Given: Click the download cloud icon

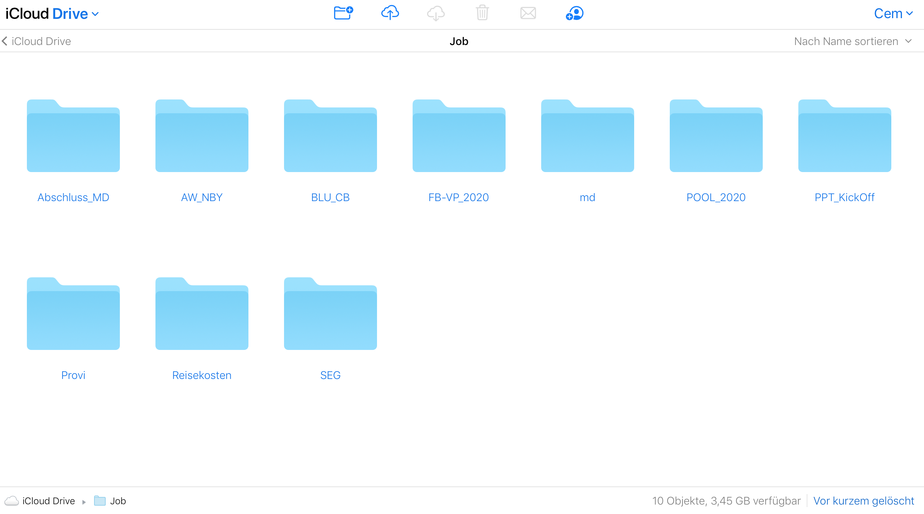Looking at the screenshot, I should 436,13.
